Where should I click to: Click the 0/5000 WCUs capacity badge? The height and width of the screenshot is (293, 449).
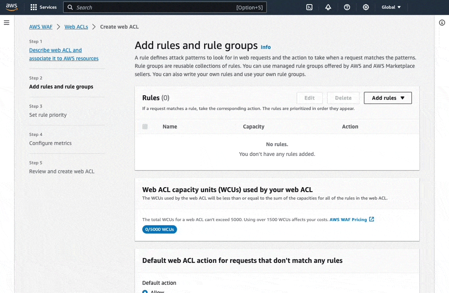click(159, 230)
